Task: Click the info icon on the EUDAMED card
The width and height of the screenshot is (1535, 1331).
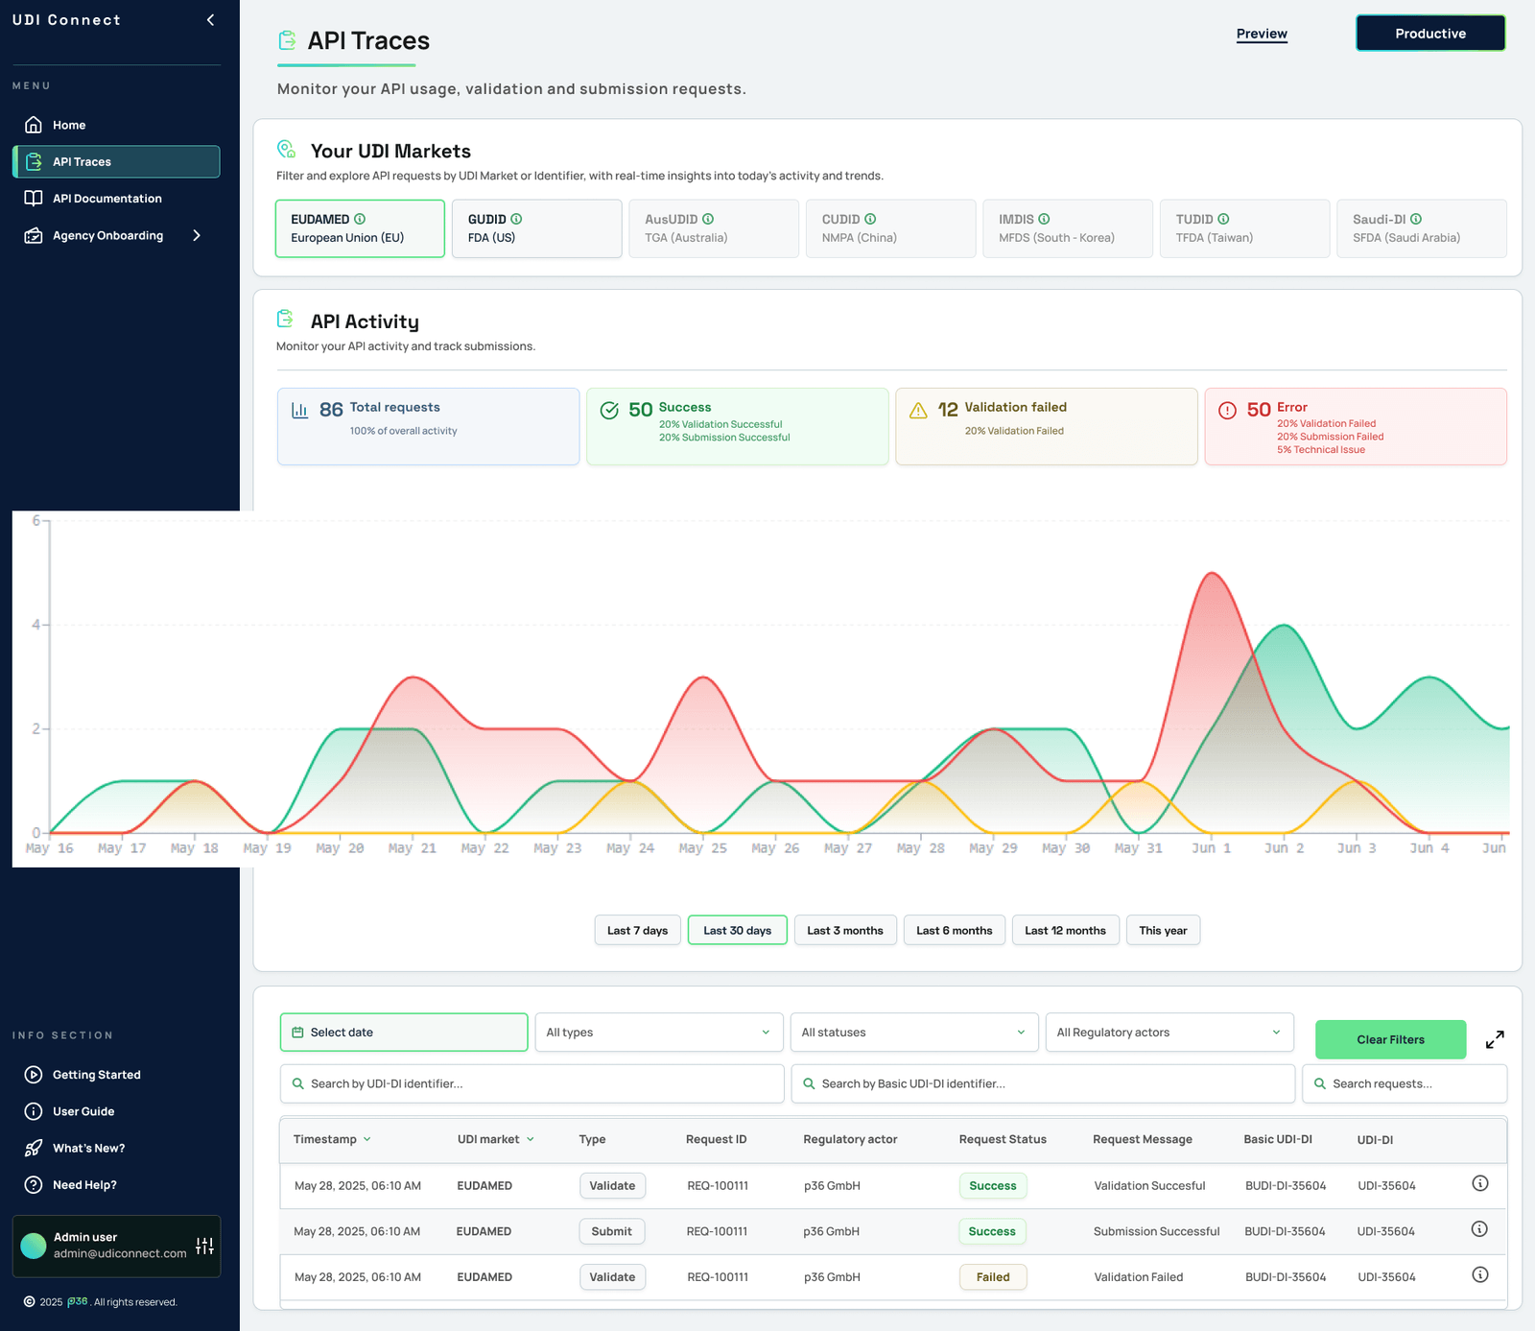Action: pyautogui.click(x=360, y=218)
